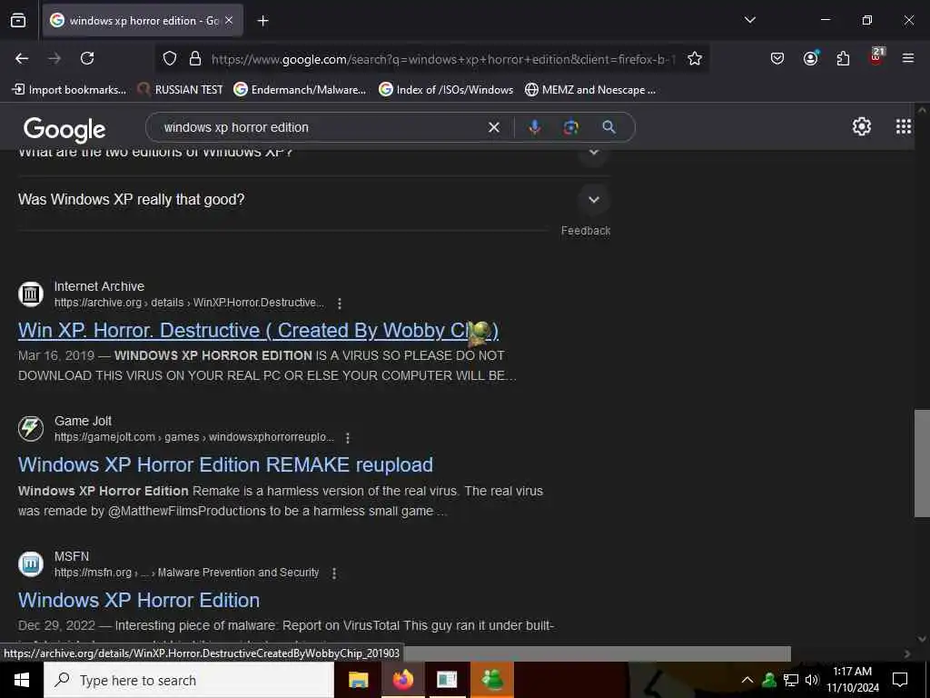Open uBlock extension with 21 badge
This screenshot has width=930, height=698.
(876, 57)
